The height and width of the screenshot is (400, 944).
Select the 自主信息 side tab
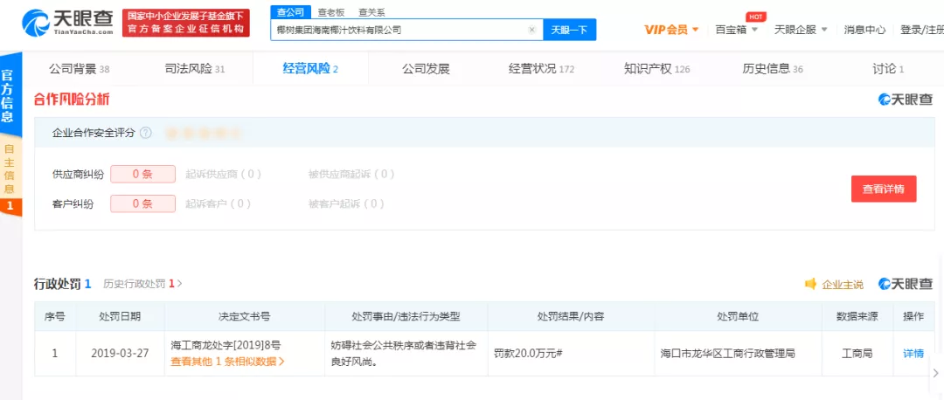pyautogui.click(x=9, y=169)
